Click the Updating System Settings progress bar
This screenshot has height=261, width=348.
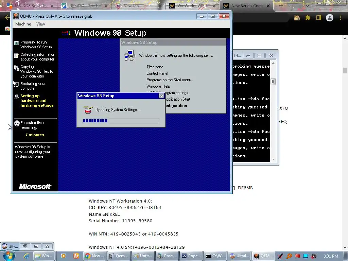[x=121, y=121]
